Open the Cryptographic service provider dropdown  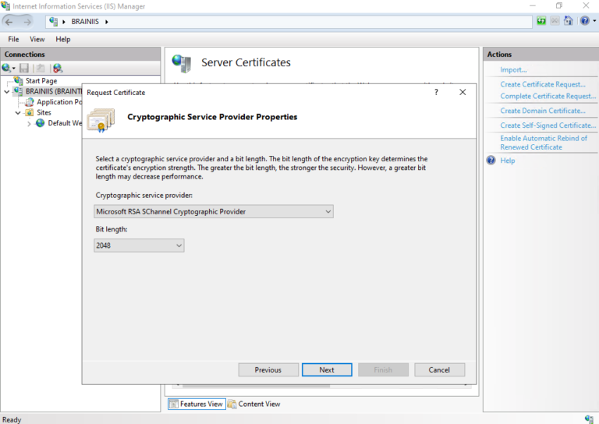click(x=214, y=211)
